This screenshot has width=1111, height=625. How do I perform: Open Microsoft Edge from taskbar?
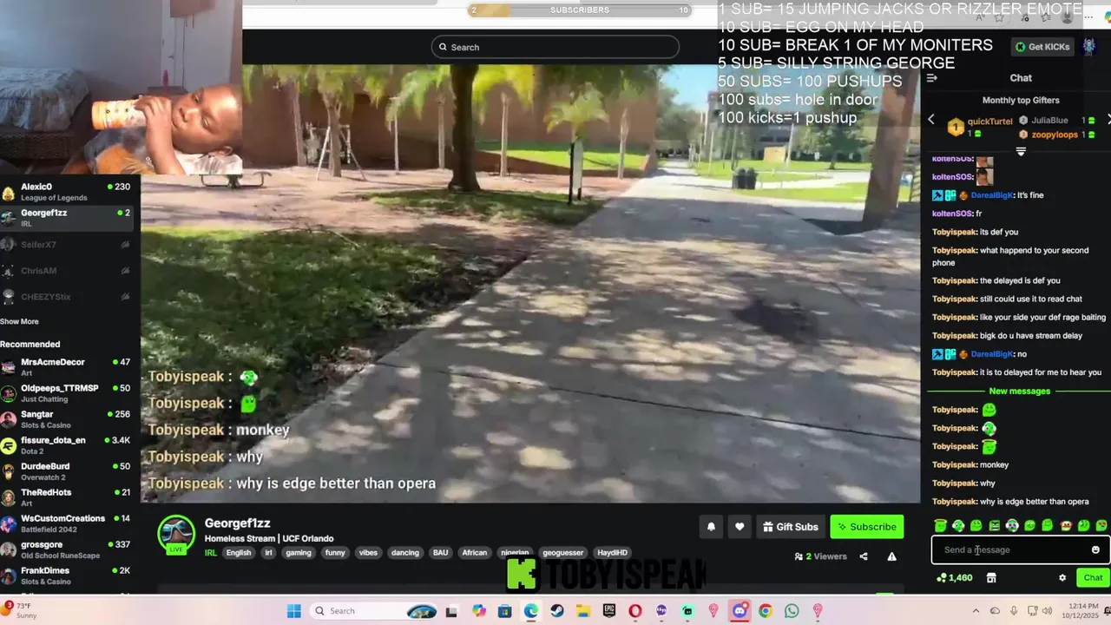(x=531, y=611)
